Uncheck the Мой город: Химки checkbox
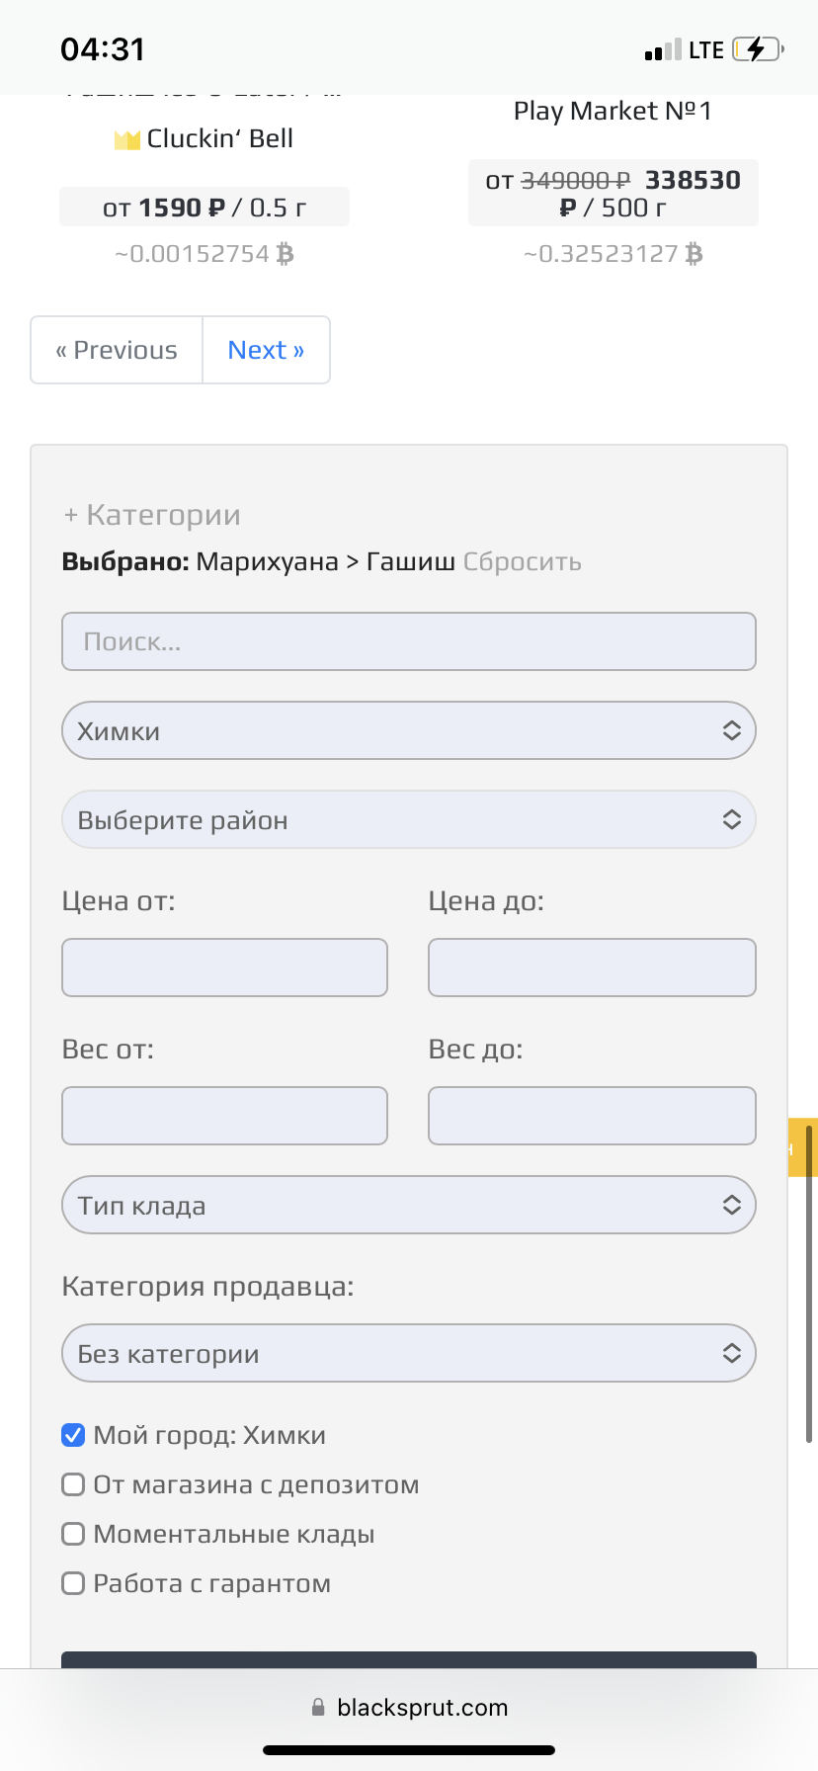 pyautogui.click(x=73, y=1435)
